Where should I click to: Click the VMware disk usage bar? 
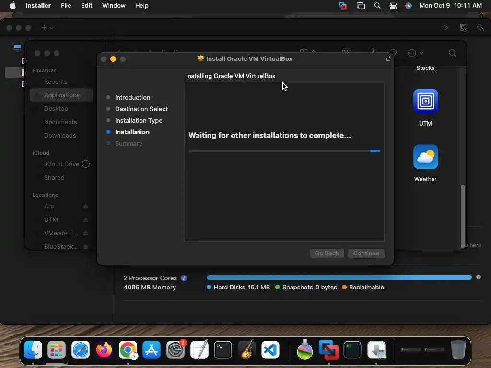(x=339, y=277)
